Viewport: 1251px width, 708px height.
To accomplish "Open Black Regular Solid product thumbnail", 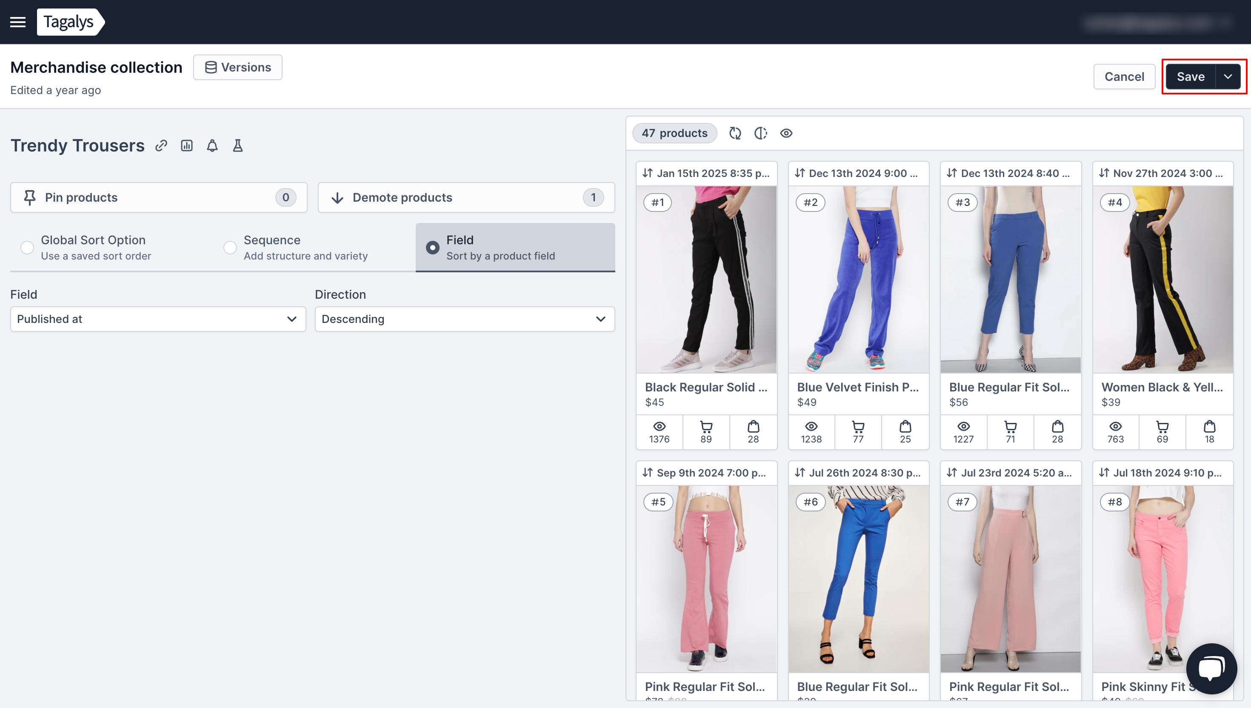I will click(x=706, y=280).
